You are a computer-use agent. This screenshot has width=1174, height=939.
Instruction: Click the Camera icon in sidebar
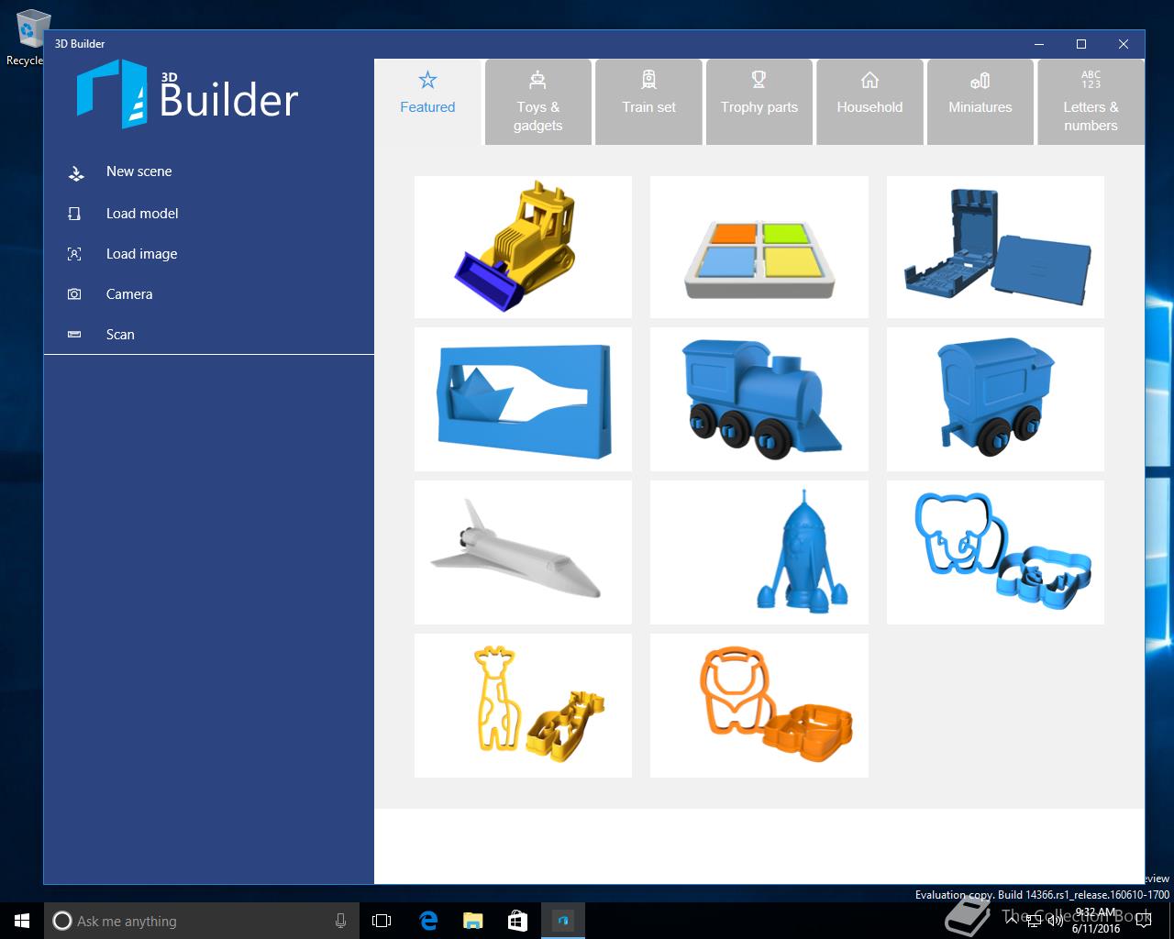coord(74,294)
